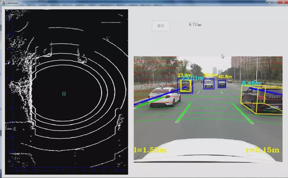This screenshot has height=178, width=288.
Task: Click the cyan ego-vehicle marker in lidar view
Action: tap(64, 94)
